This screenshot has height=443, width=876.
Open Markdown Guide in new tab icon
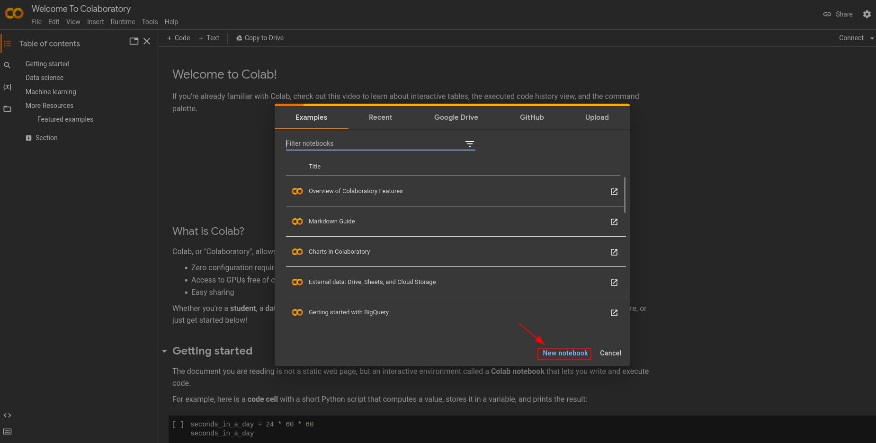(x=614, y=222)
